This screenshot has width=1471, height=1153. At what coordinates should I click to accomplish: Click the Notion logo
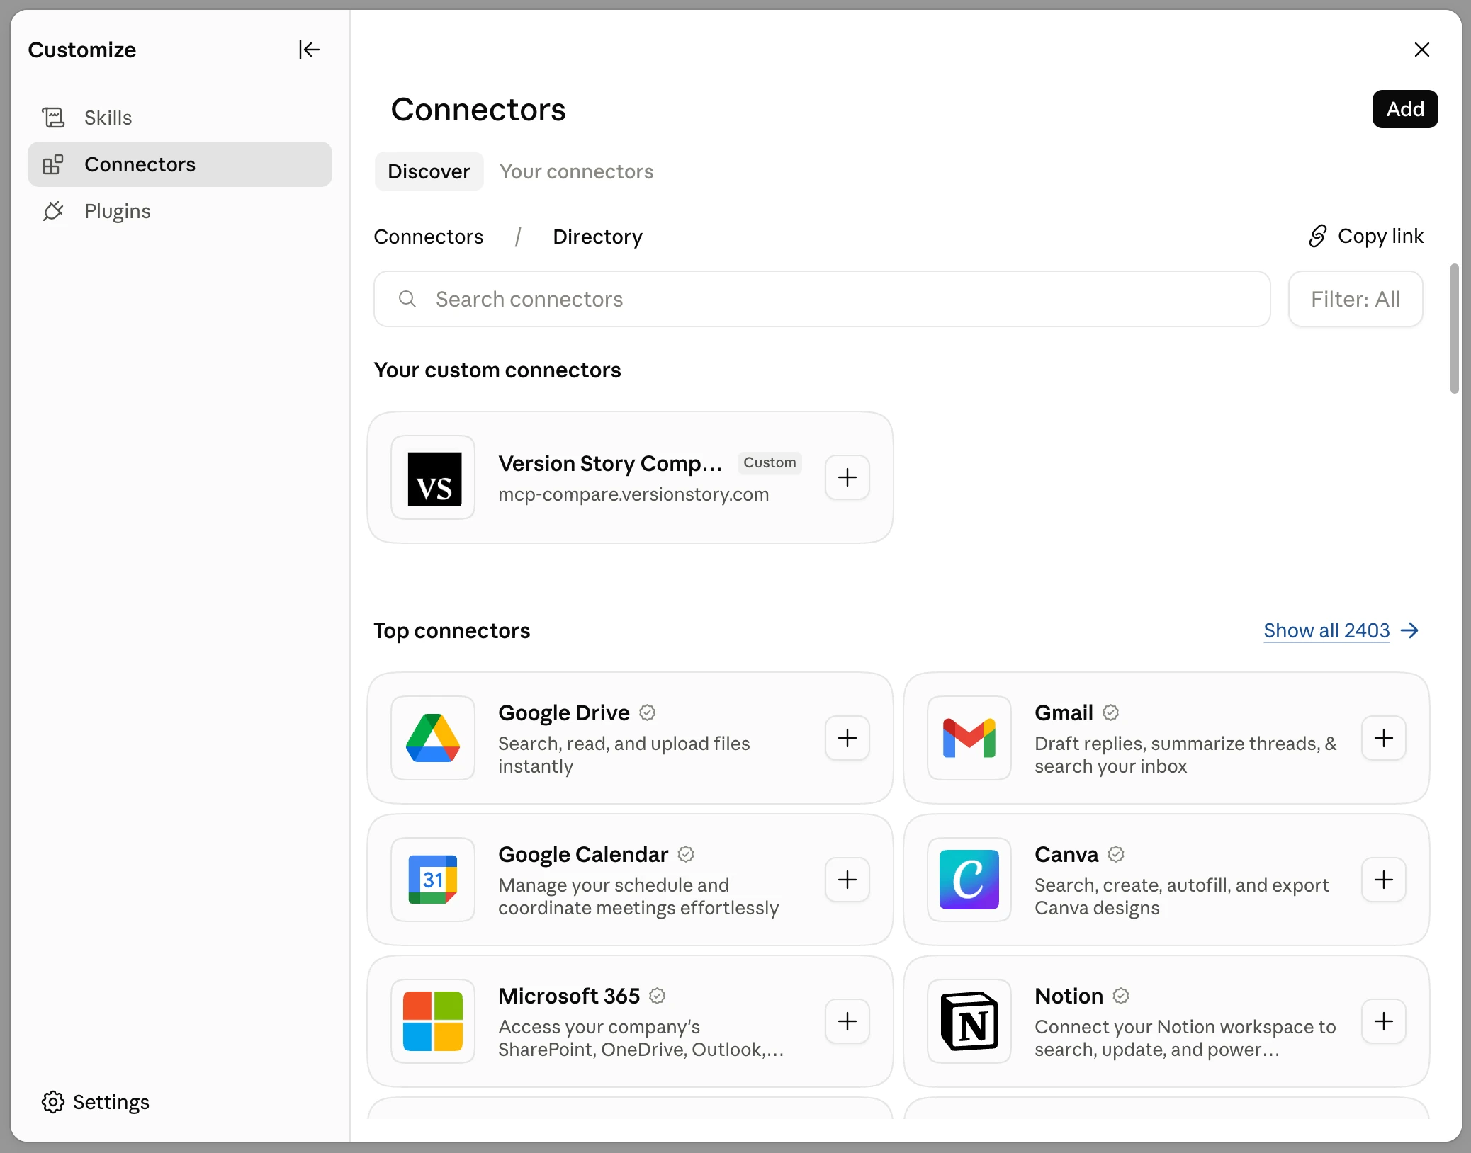click(x=969, y=1021)
